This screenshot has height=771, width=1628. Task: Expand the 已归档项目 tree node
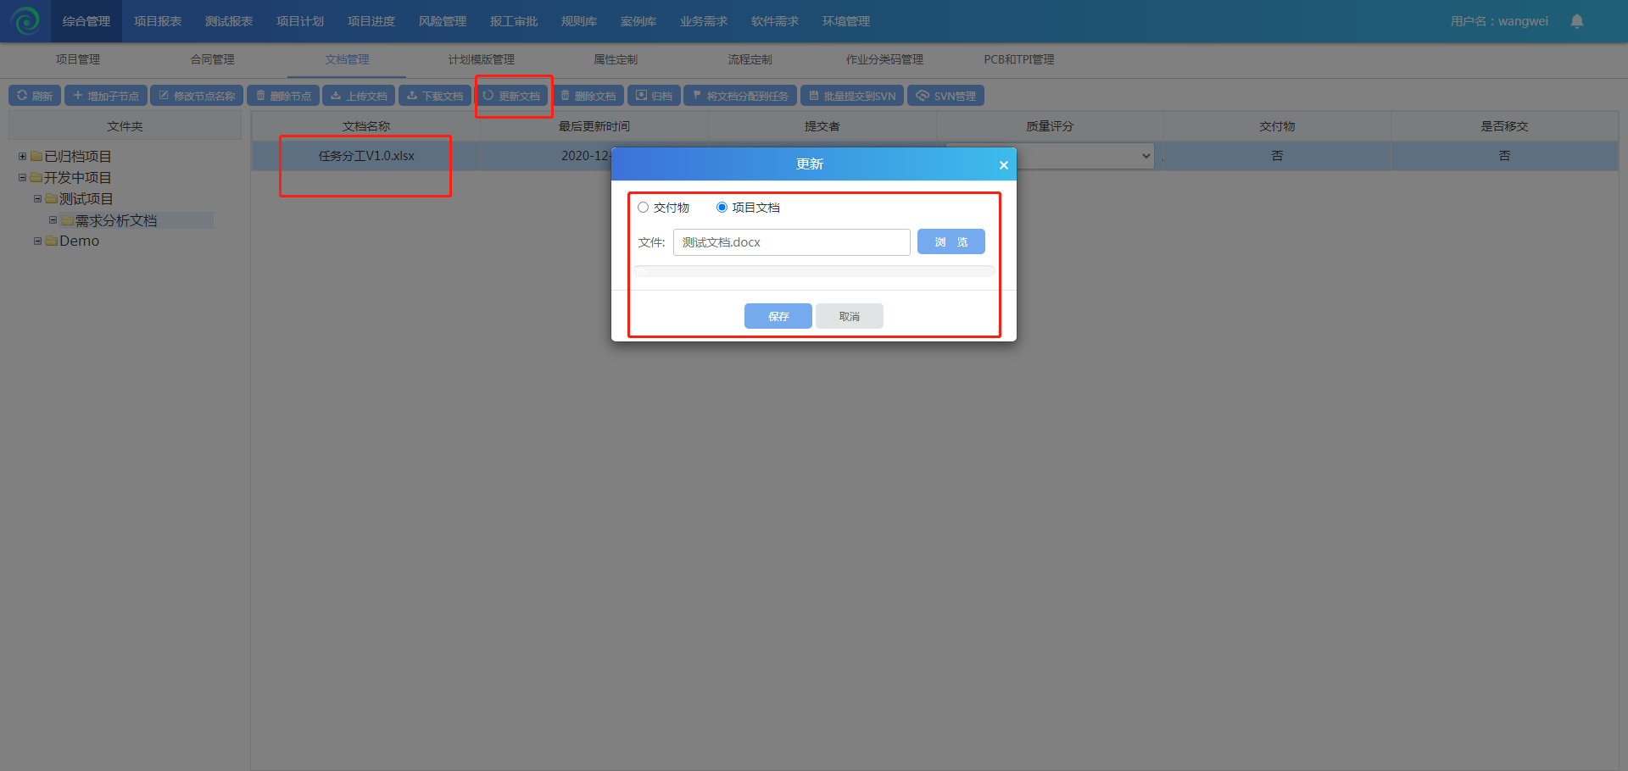[22, 156]
